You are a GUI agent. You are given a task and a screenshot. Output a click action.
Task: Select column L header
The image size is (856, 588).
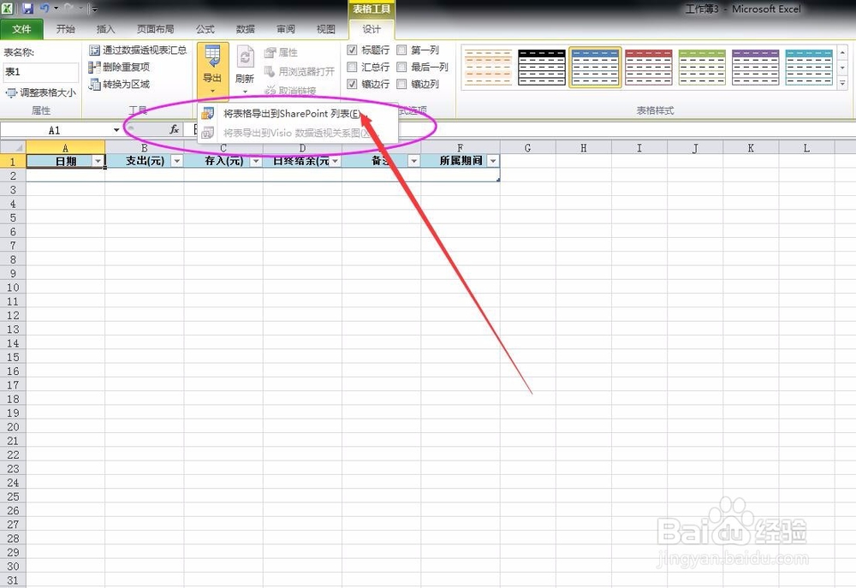(x=806, y=147)
